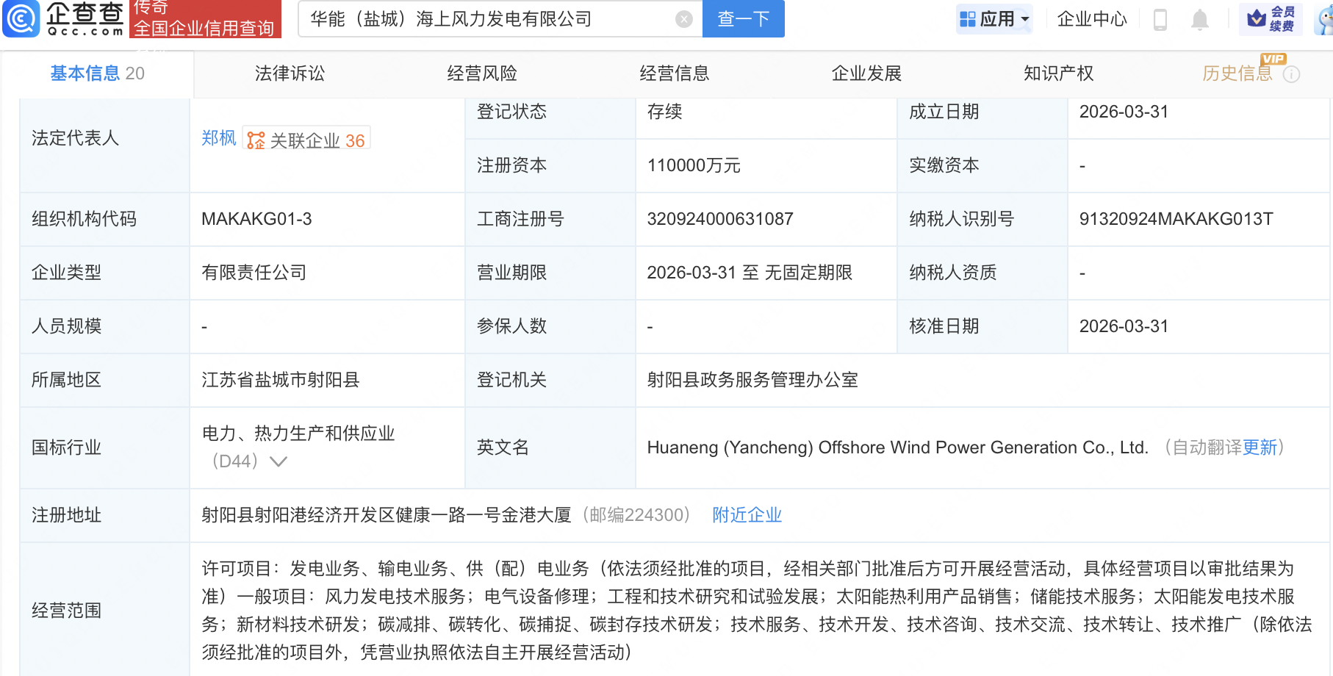The height and width of the screenshot is (676, 1333).
Task: Open the 知识产权 tab
Action: coord(1058,73)
